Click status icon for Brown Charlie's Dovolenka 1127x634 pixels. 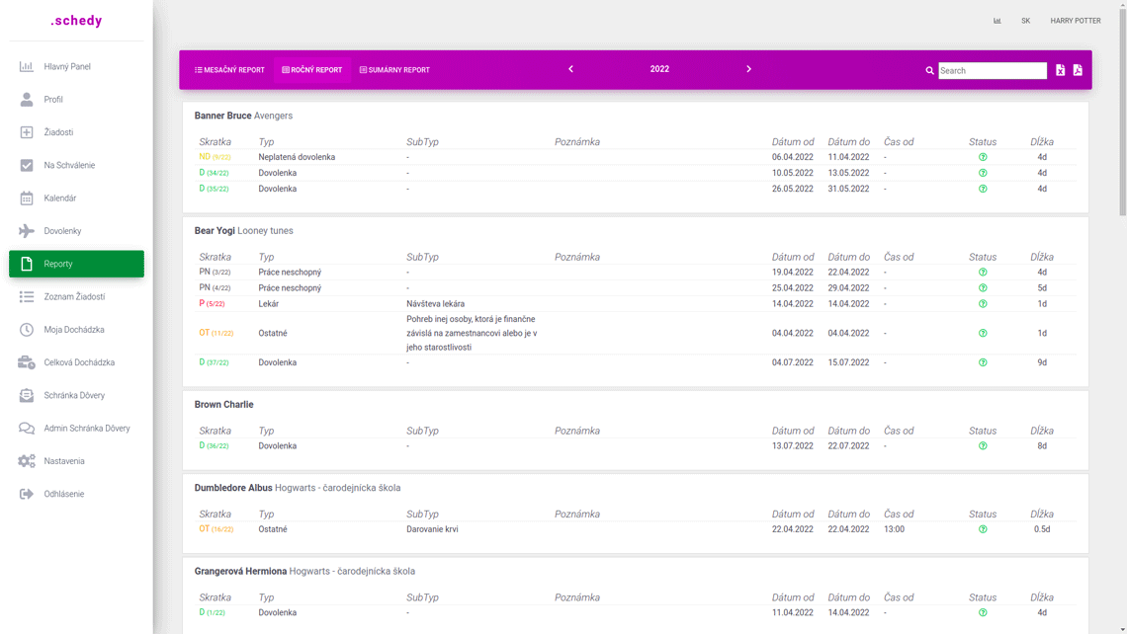click(x=983, y=446)
